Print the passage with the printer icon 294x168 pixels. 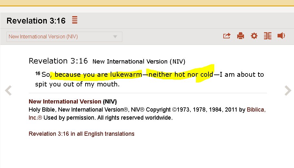pyautogui.click(x=240, y=35)
